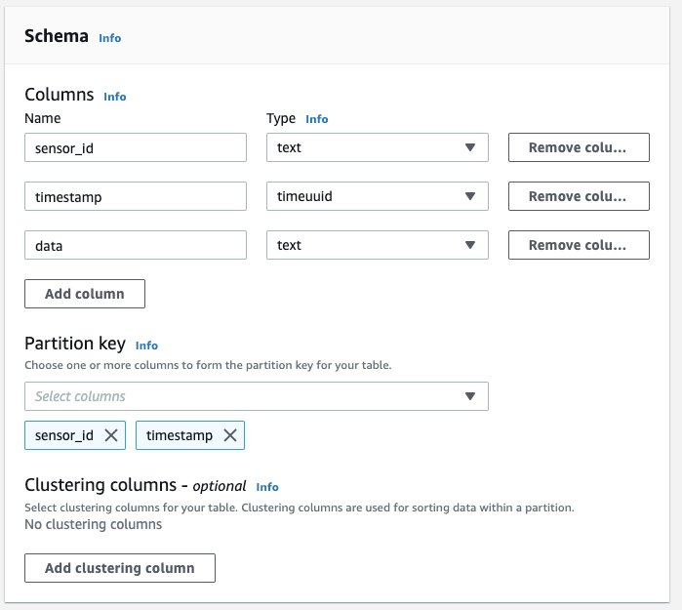Open the Info link next to Type

(317, 119)
